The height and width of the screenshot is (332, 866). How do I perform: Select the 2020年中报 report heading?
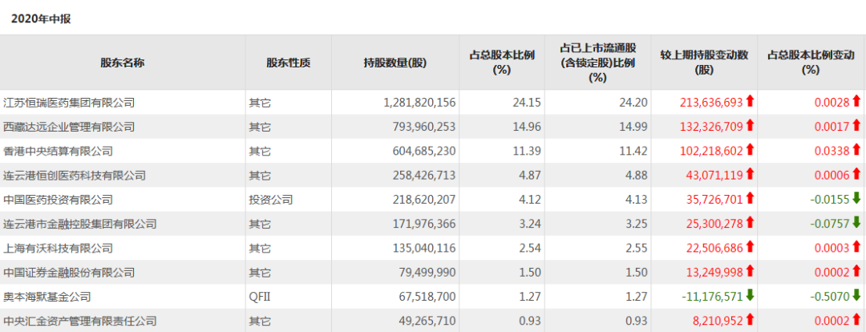[41, 18]
